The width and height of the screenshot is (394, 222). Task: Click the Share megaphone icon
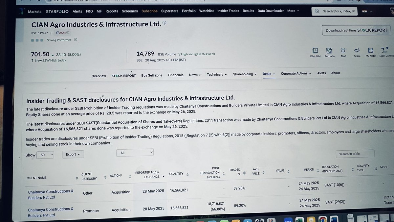coord(357,51)
